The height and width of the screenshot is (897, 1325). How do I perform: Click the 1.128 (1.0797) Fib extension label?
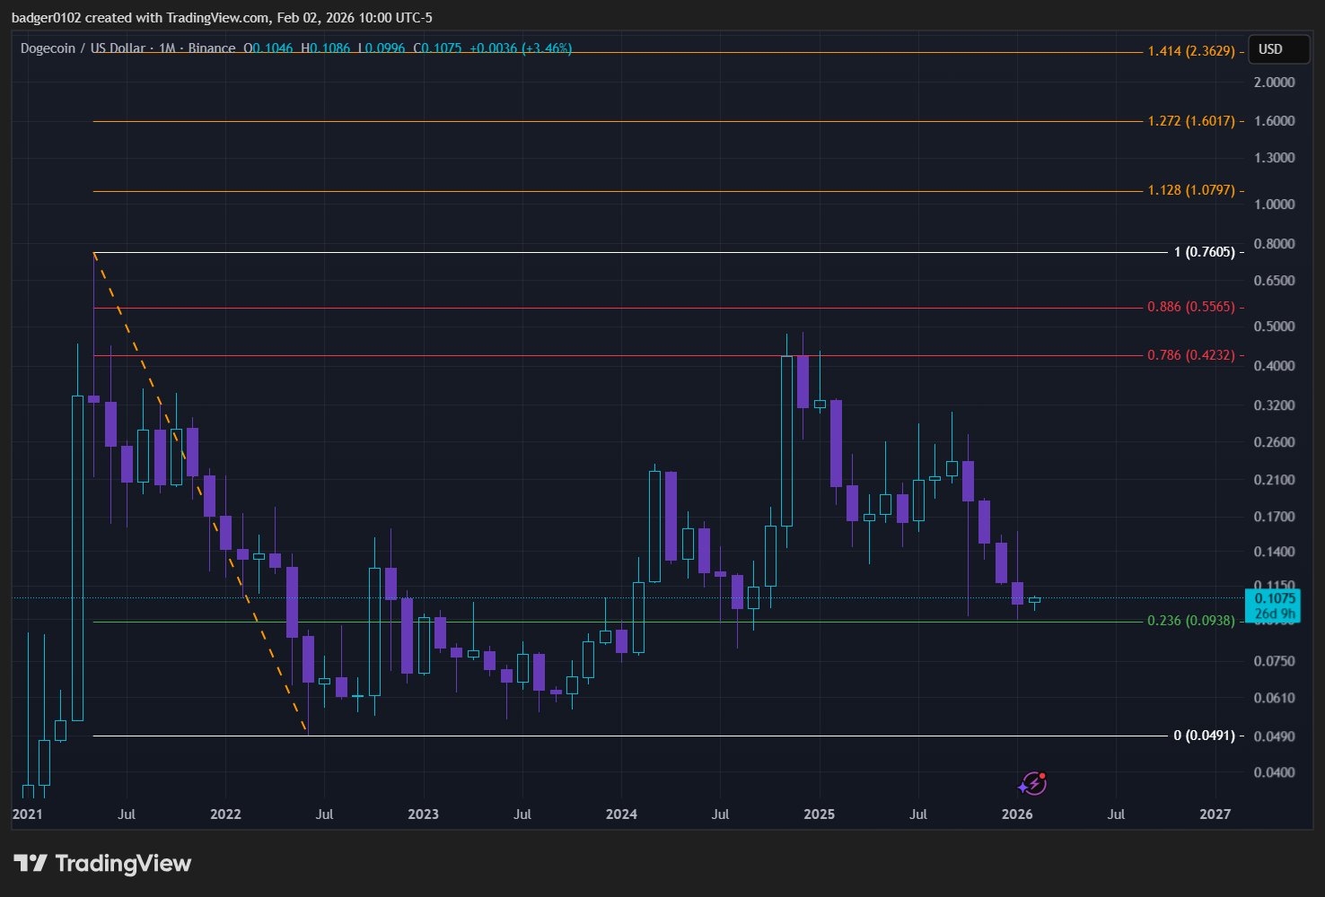1190,190
